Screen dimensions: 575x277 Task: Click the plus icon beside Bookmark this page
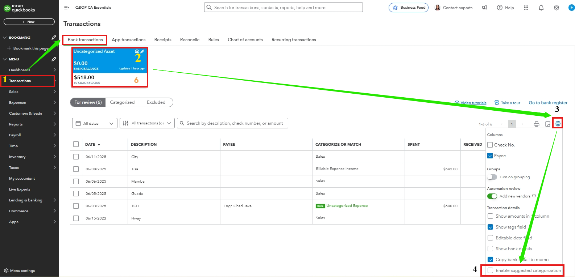pos(9,48)
